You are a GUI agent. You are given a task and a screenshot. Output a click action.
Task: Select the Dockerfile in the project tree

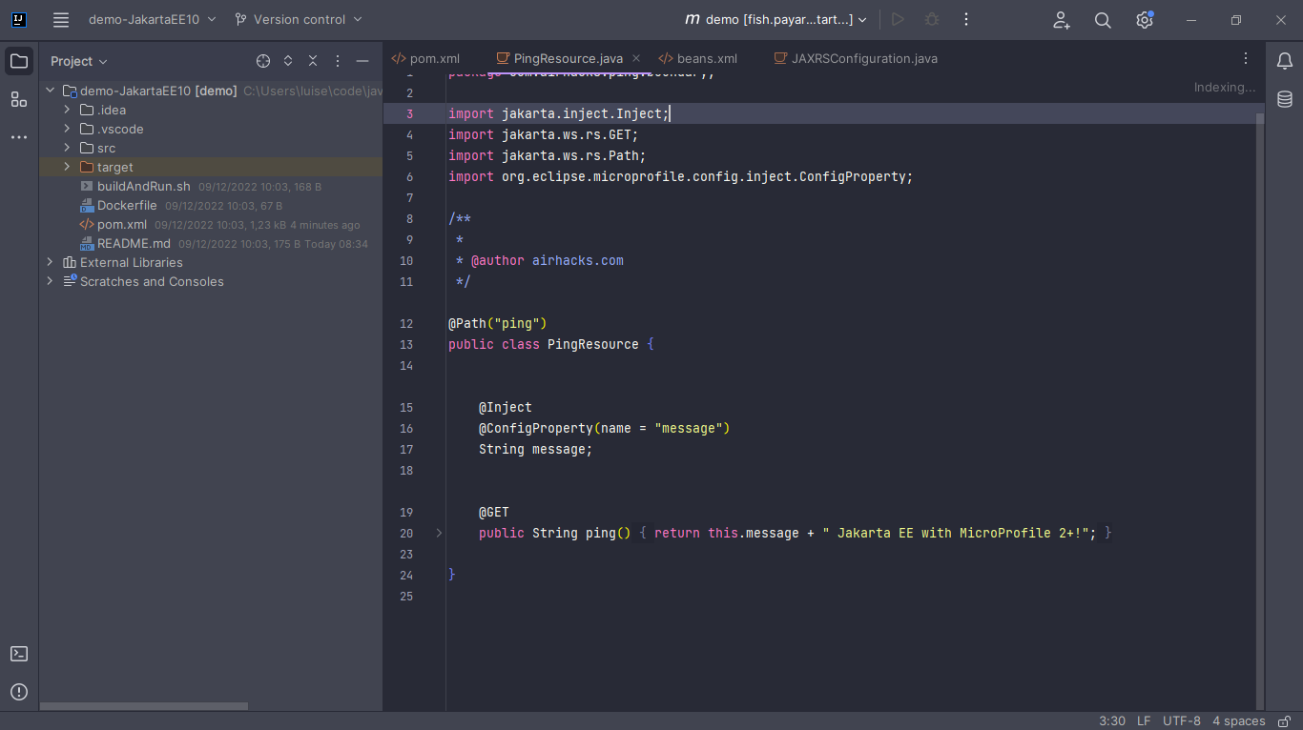pos(126,205)
